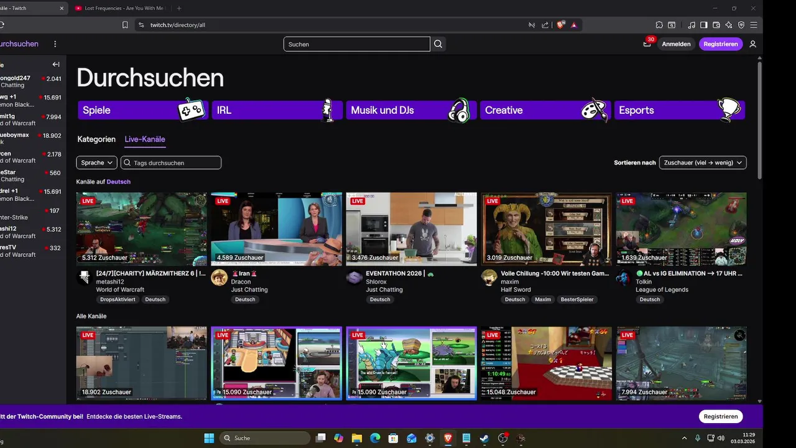The height and width of the screenshot is (448, 796).
Task: Open the Tolkin League of Legends thumbnail
Action: [681, 229]
